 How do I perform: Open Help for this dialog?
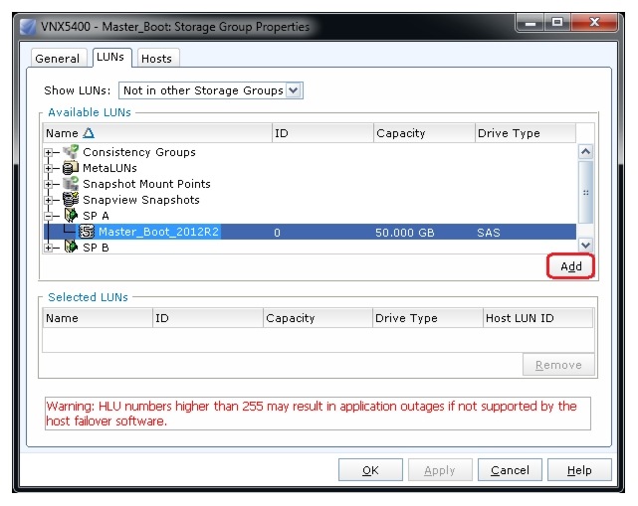[579, 470]
